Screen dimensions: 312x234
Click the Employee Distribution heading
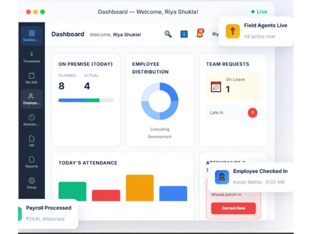coord(150,68)
